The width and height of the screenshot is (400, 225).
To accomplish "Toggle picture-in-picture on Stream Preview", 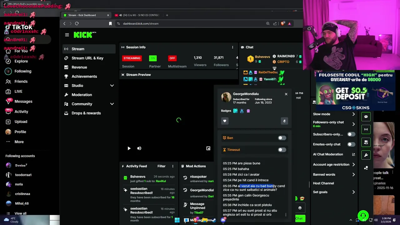I will click(x=208, y=148).
